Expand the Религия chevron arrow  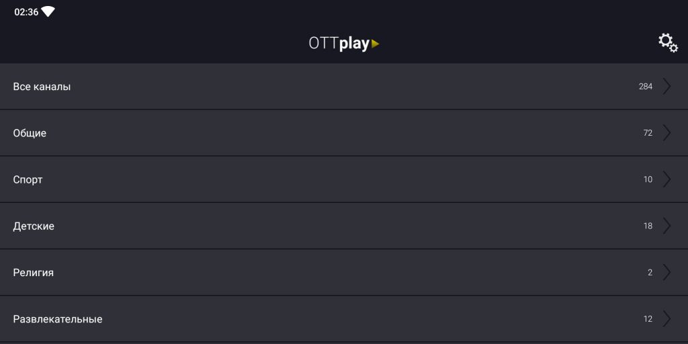(667, 273)
